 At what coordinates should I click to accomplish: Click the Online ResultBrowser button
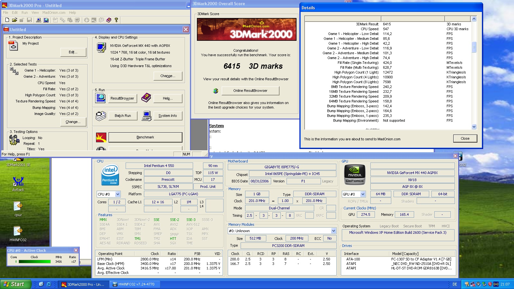coord(250,91)
